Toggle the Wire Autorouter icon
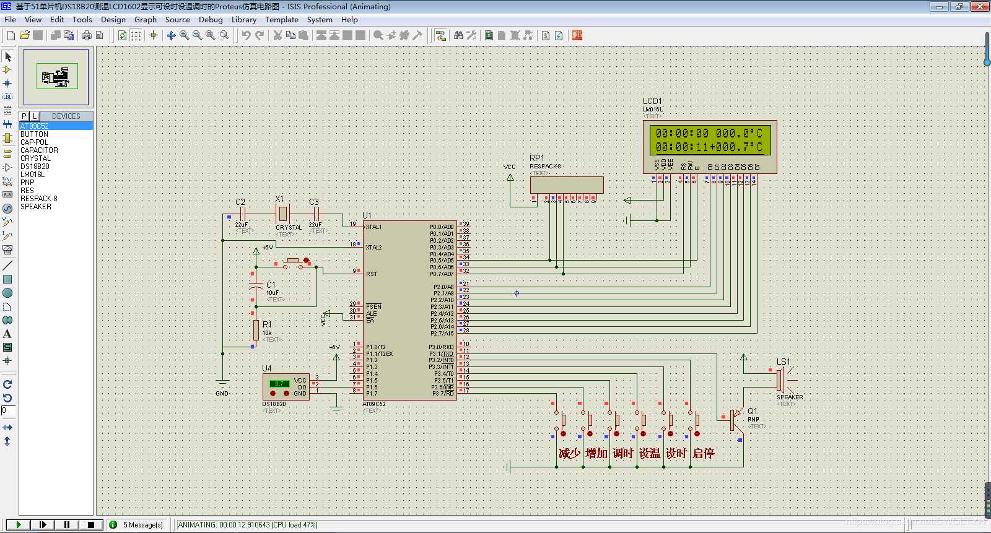Viewport: 991px width, 533px height. click(x=441, y=35)
